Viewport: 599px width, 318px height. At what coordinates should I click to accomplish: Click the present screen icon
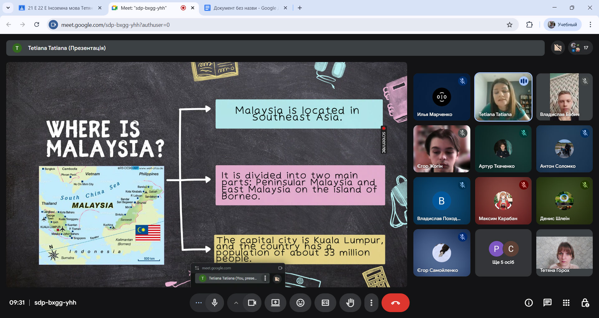[x=275, y=303]
